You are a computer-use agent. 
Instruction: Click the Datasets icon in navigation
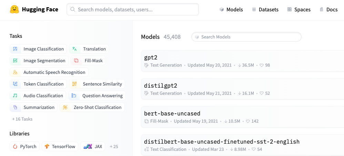254,9
